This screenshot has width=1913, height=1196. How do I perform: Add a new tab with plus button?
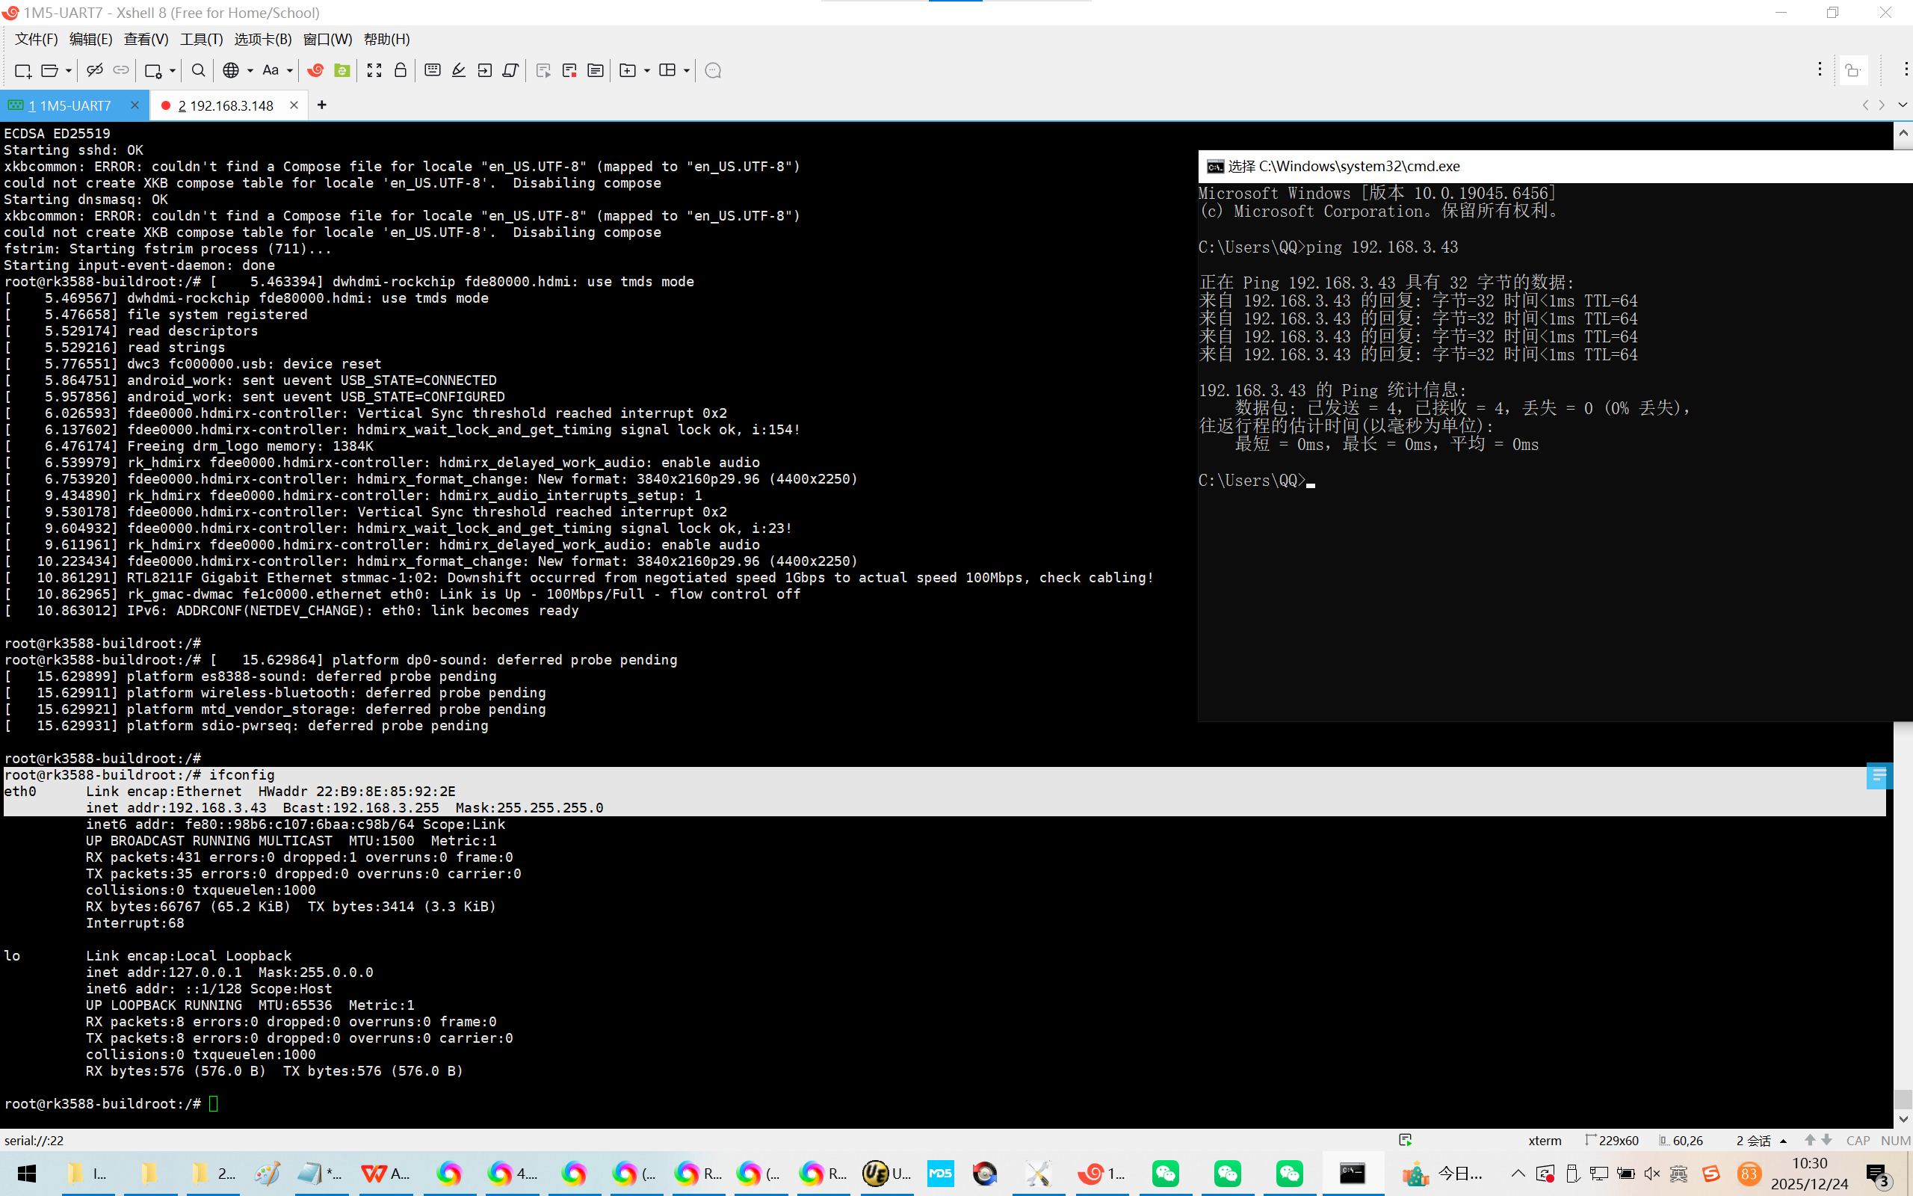click(x=322, y=105)
